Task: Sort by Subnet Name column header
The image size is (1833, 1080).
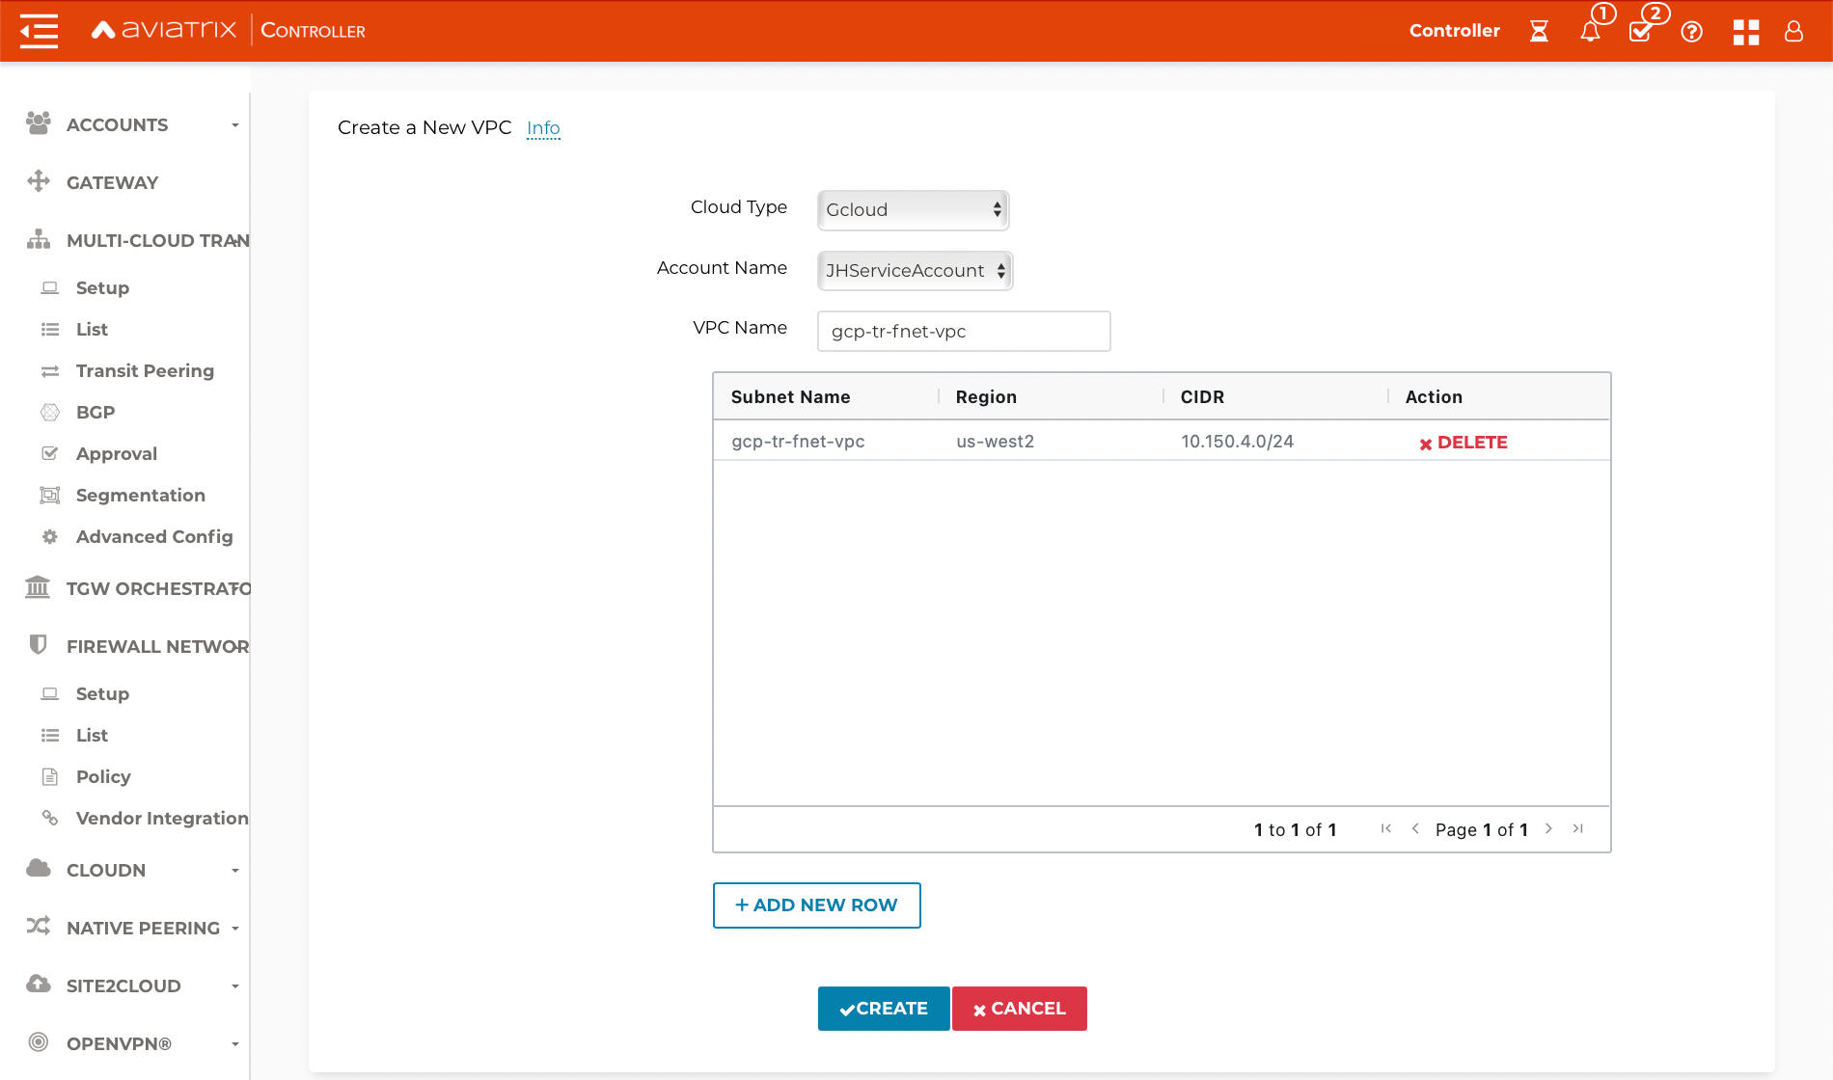Action: pyautogui.click(x=791, y=397)
